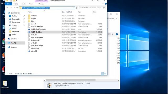Screen dimensions: 168x94
Task: Select the axvlc.dll.manifest file icon
Action: pos(29,27)
